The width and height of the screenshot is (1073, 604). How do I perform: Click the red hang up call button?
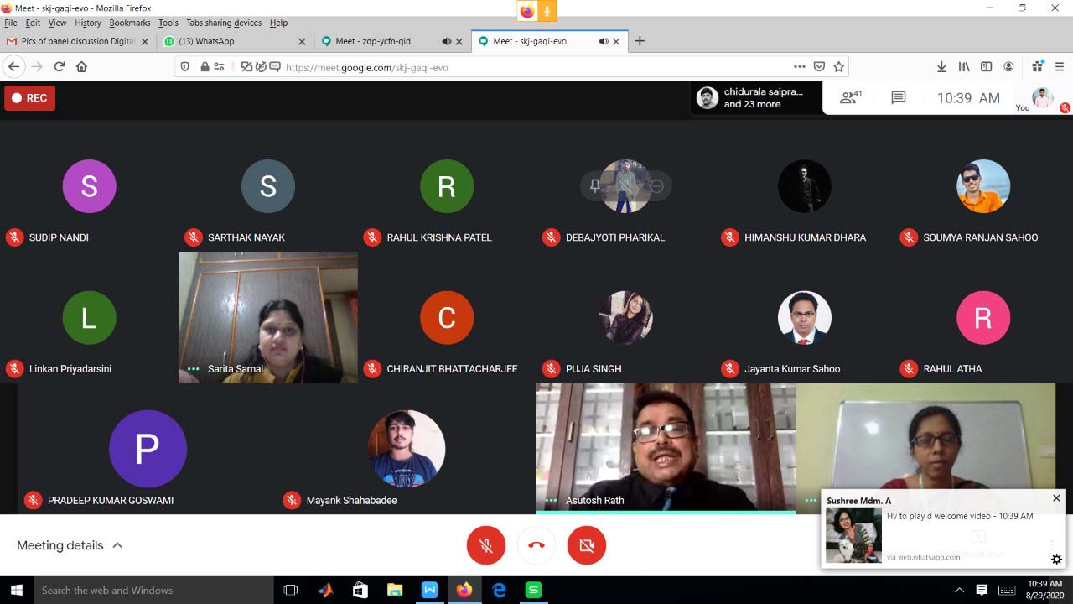point(536,545)
